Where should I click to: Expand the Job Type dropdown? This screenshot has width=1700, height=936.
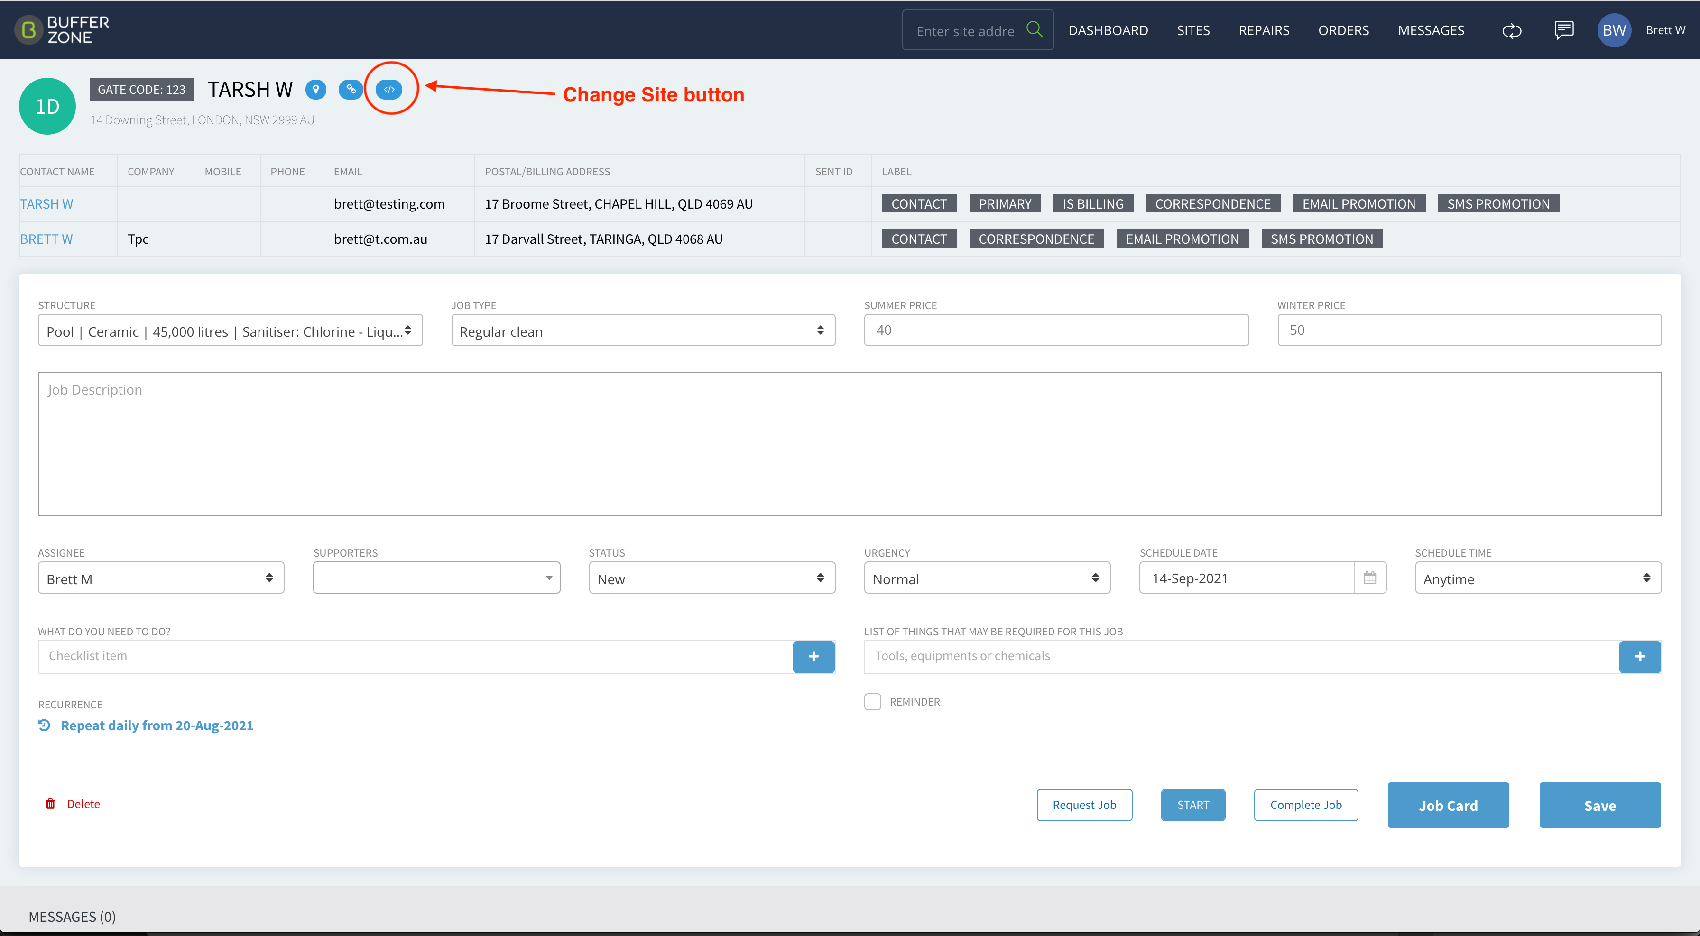643,330
